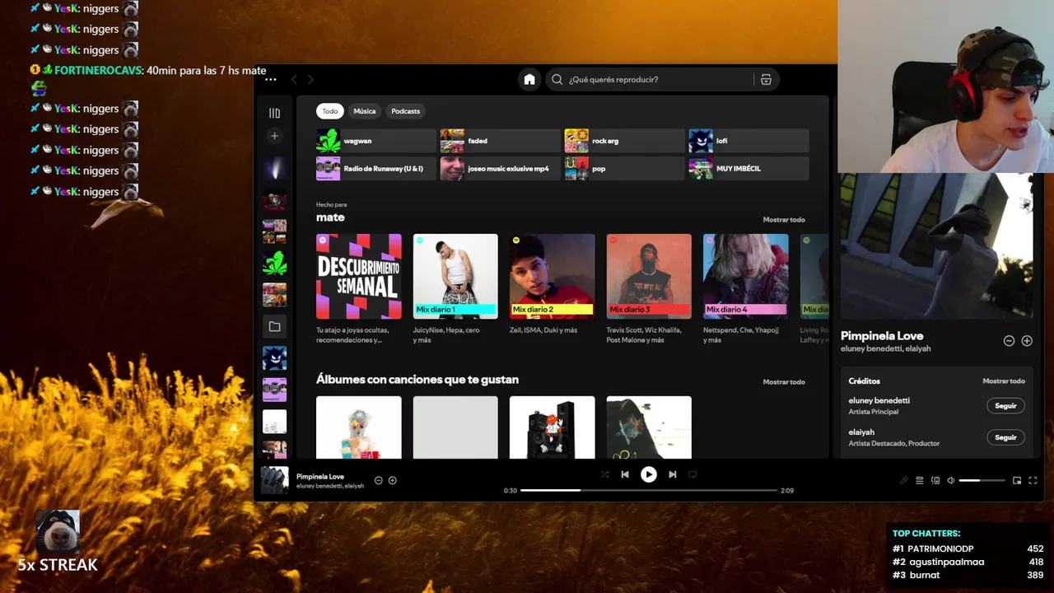
Task: Open the green leaf playlist in sidebar
Action: coord(274,264)
